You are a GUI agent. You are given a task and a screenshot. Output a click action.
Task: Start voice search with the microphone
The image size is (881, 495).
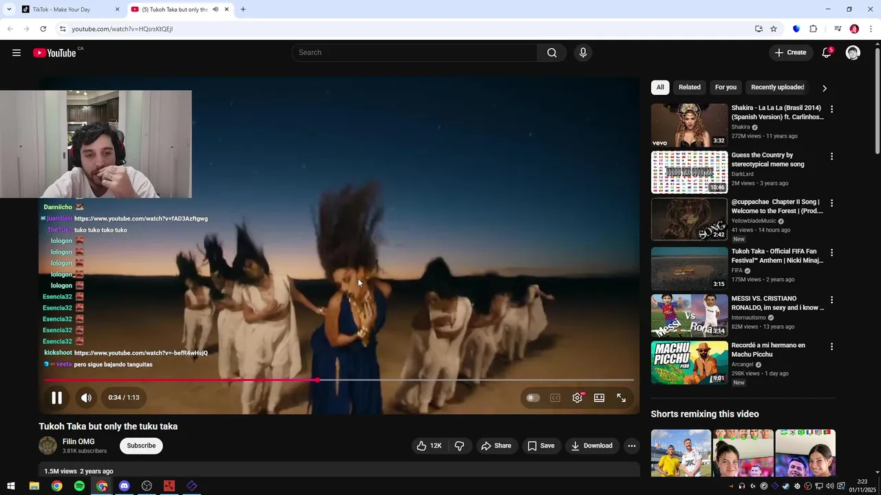(x=583, y=53)
